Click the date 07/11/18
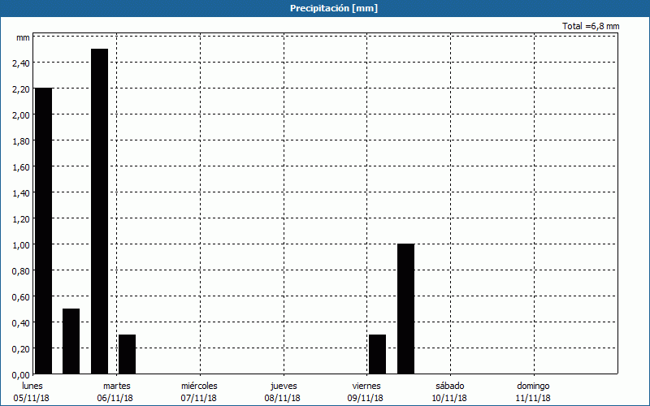This screenshot has height=406, width=650. click(x=198, y=398)
